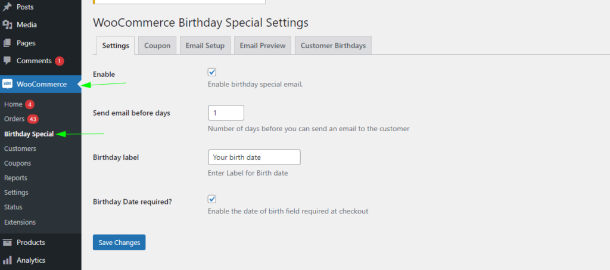This screenshot has width=610, height=270.
Task: Open the Extensions submenu link
Action: click(20, 222)
